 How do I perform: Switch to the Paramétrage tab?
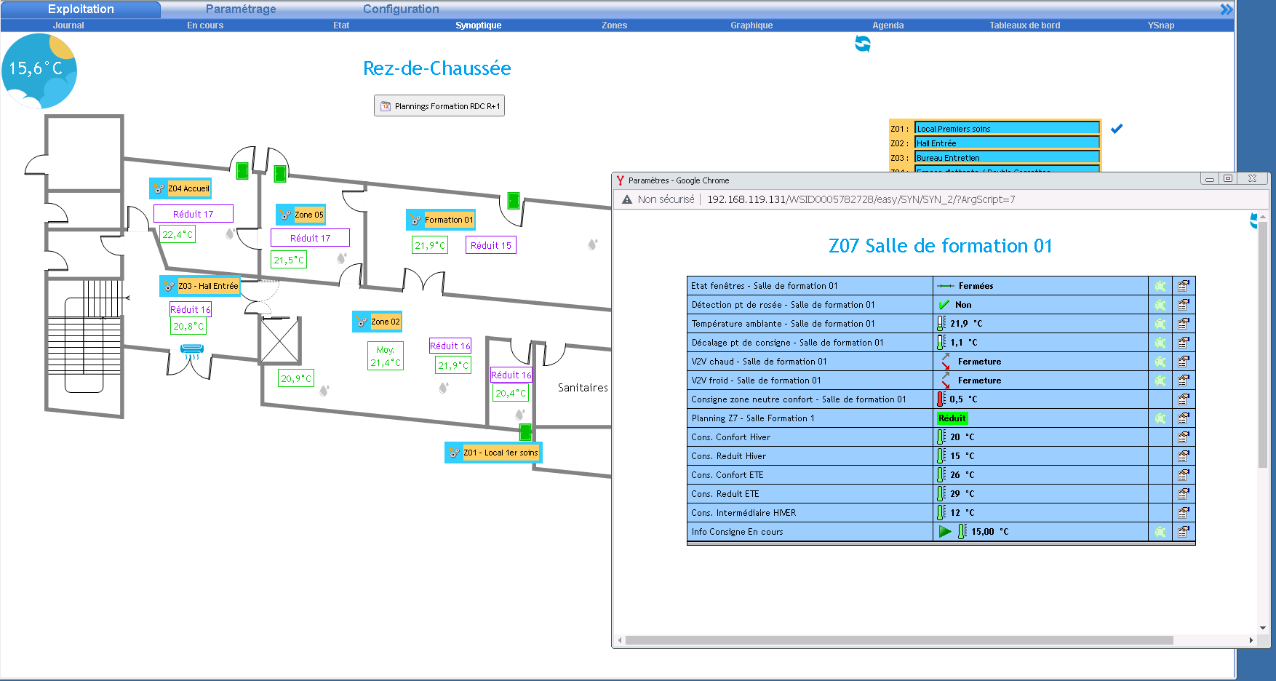pos(241,9)
